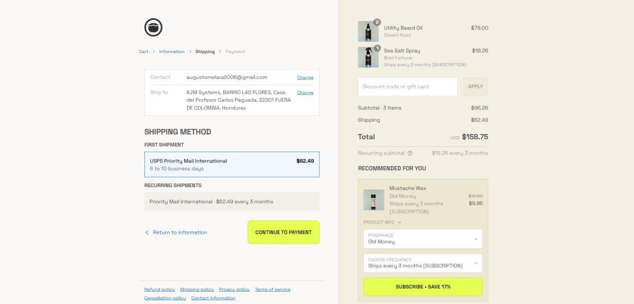Click the Apply discount button
The height and width of the screenshot is (304, 634).
475,87
